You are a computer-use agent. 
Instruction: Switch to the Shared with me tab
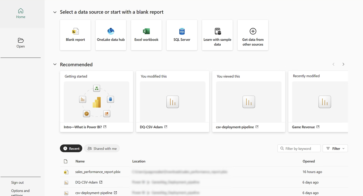[x=102, y=148]
